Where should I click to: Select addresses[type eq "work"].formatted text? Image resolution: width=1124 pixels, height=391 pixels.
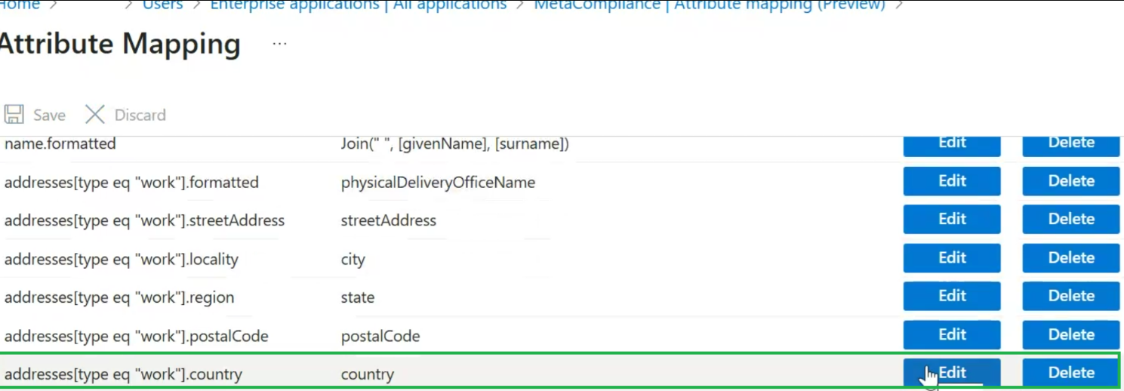pos(131,183)
